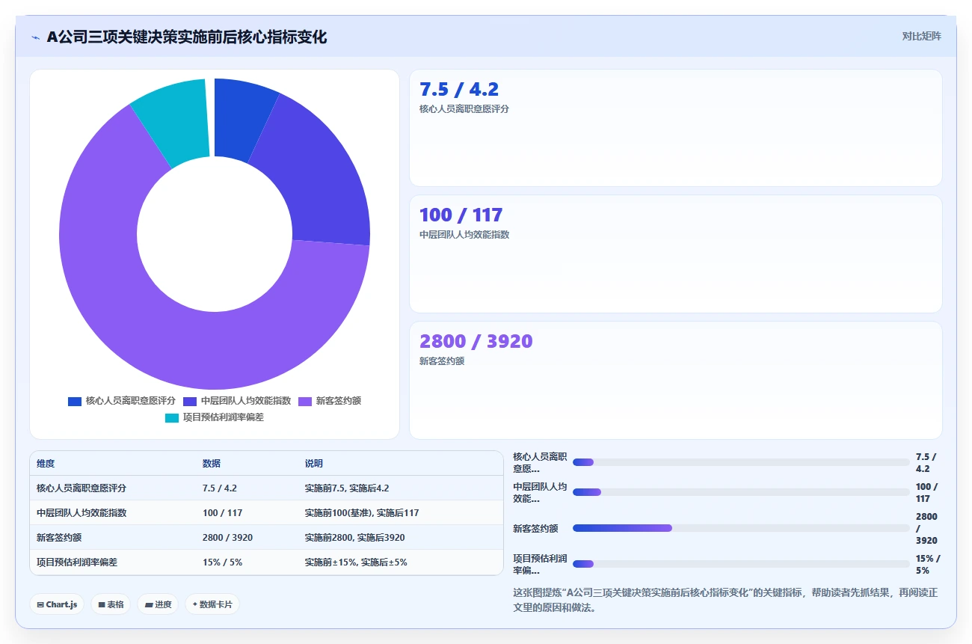Viewport: 972px width, 644px height.
Task: Toggle the 项目预估利润率偏差 legend swatch
Action: coord(172,417)
